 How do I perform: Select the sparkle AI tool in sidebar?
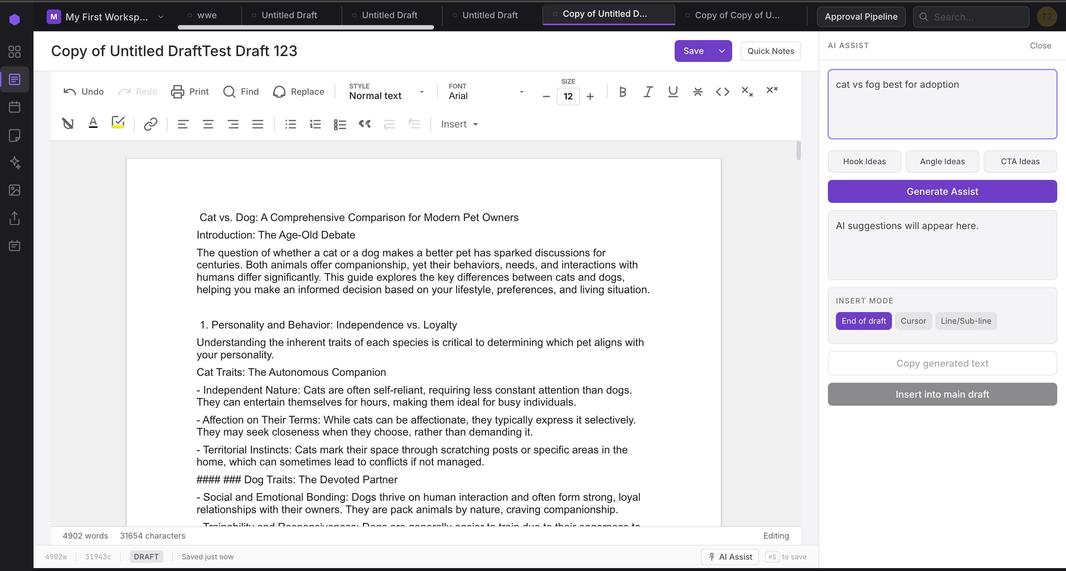click(x=15, y=163)
